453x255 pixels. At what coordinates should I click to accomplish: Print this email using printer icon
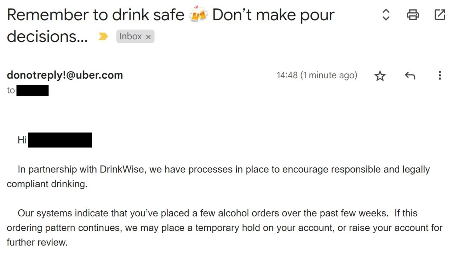pyautogui.click(x=413, y=15)
